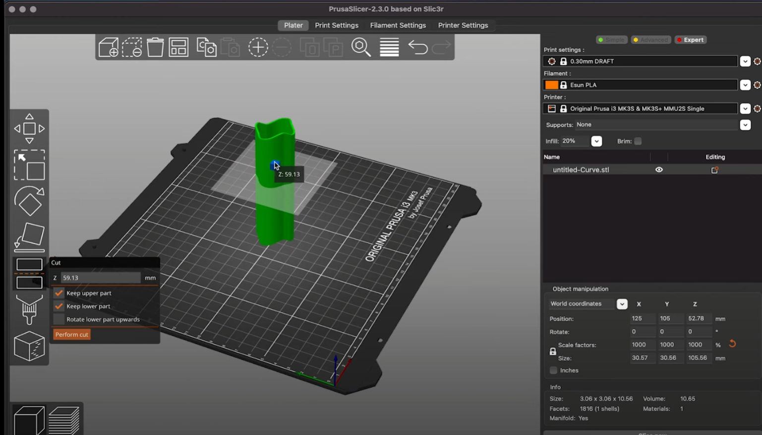Expand the Supports dropdown
The height and width of the screenshot is (435, 762).
point(745,125)
